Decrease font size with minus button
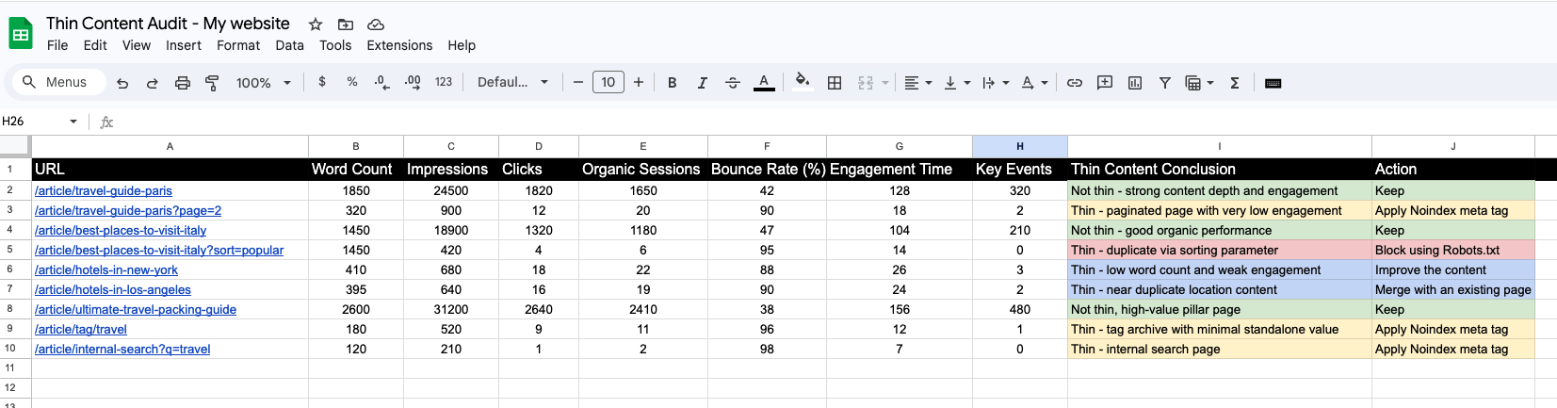 tap(578, 83)
